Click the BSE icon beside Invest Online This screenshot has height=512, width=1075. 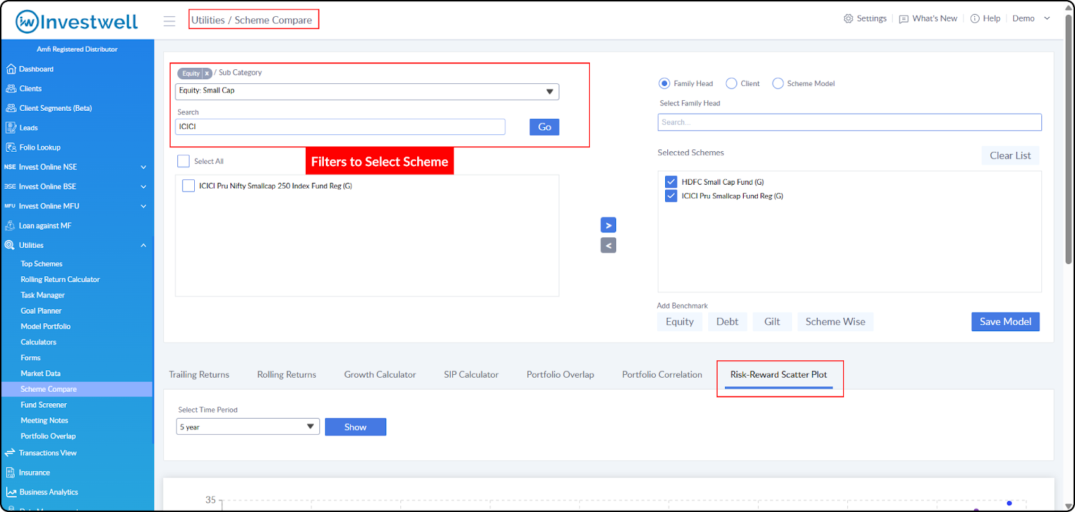[x=10, y=186]
